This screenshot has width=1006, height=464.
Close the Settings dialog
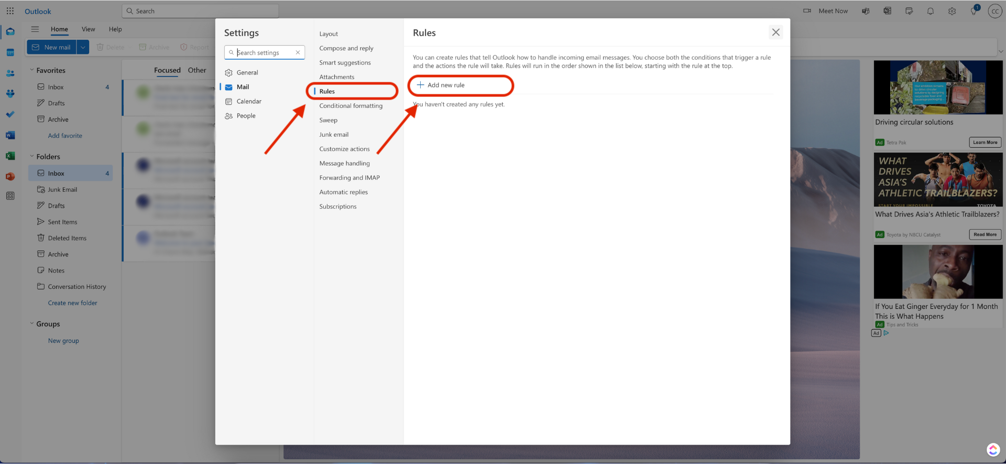click(776, 32)
